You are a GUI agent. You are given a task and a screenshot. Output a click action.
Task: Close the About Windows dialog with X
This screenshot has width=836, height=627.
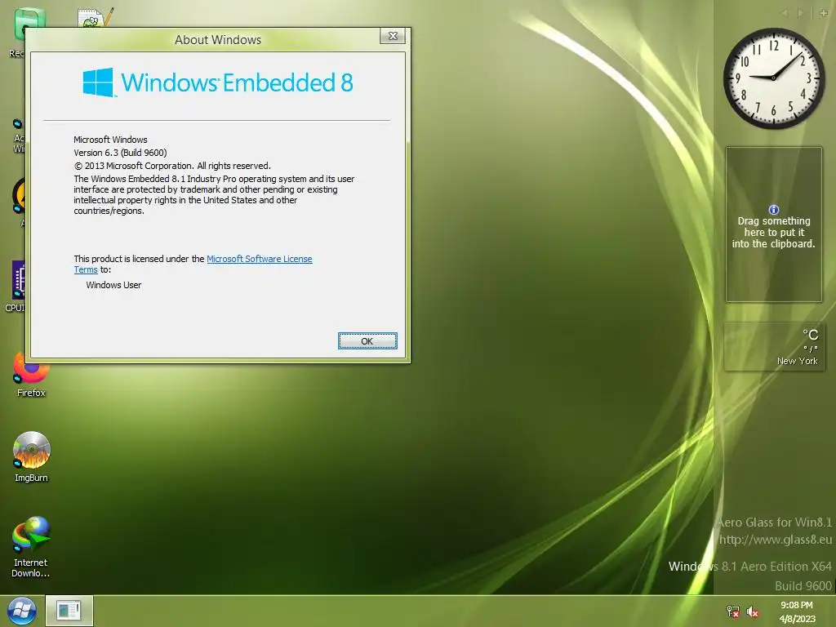[393, 36]
